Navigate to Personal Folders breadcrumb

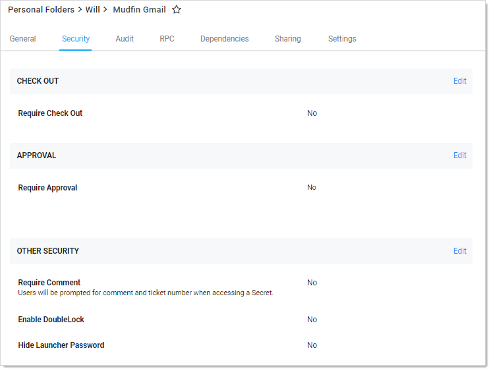point(41,10)
